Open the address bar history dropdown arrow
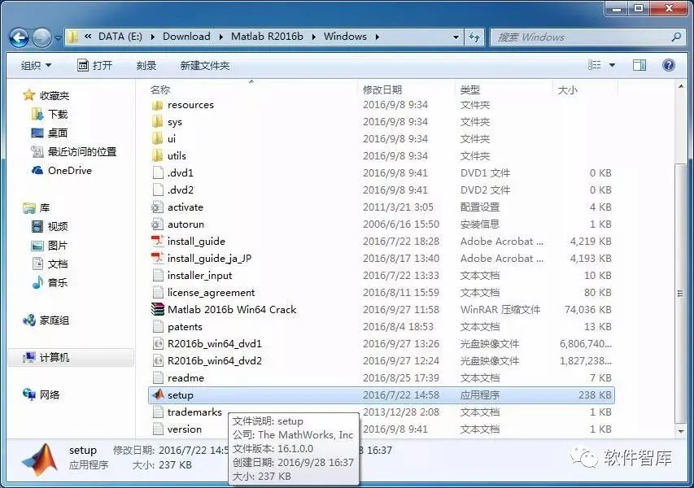Viewport: 694px width, 488px height. coord(456,37)
